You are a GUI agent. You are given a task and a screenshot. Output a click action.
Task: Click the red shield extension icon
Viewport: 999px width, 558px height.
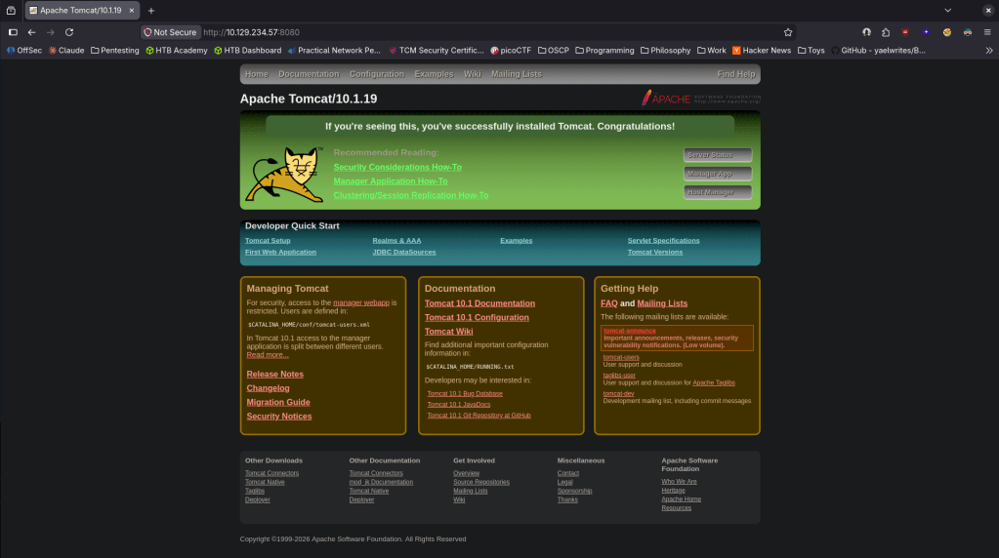(x=905, y=32)
